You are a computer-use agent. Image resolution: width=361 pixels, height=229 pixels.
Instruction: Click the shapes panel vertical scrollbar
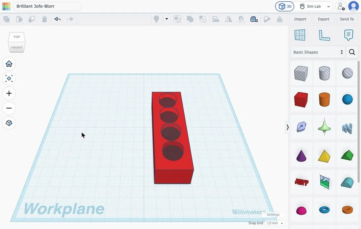click(x=359, y=122)
